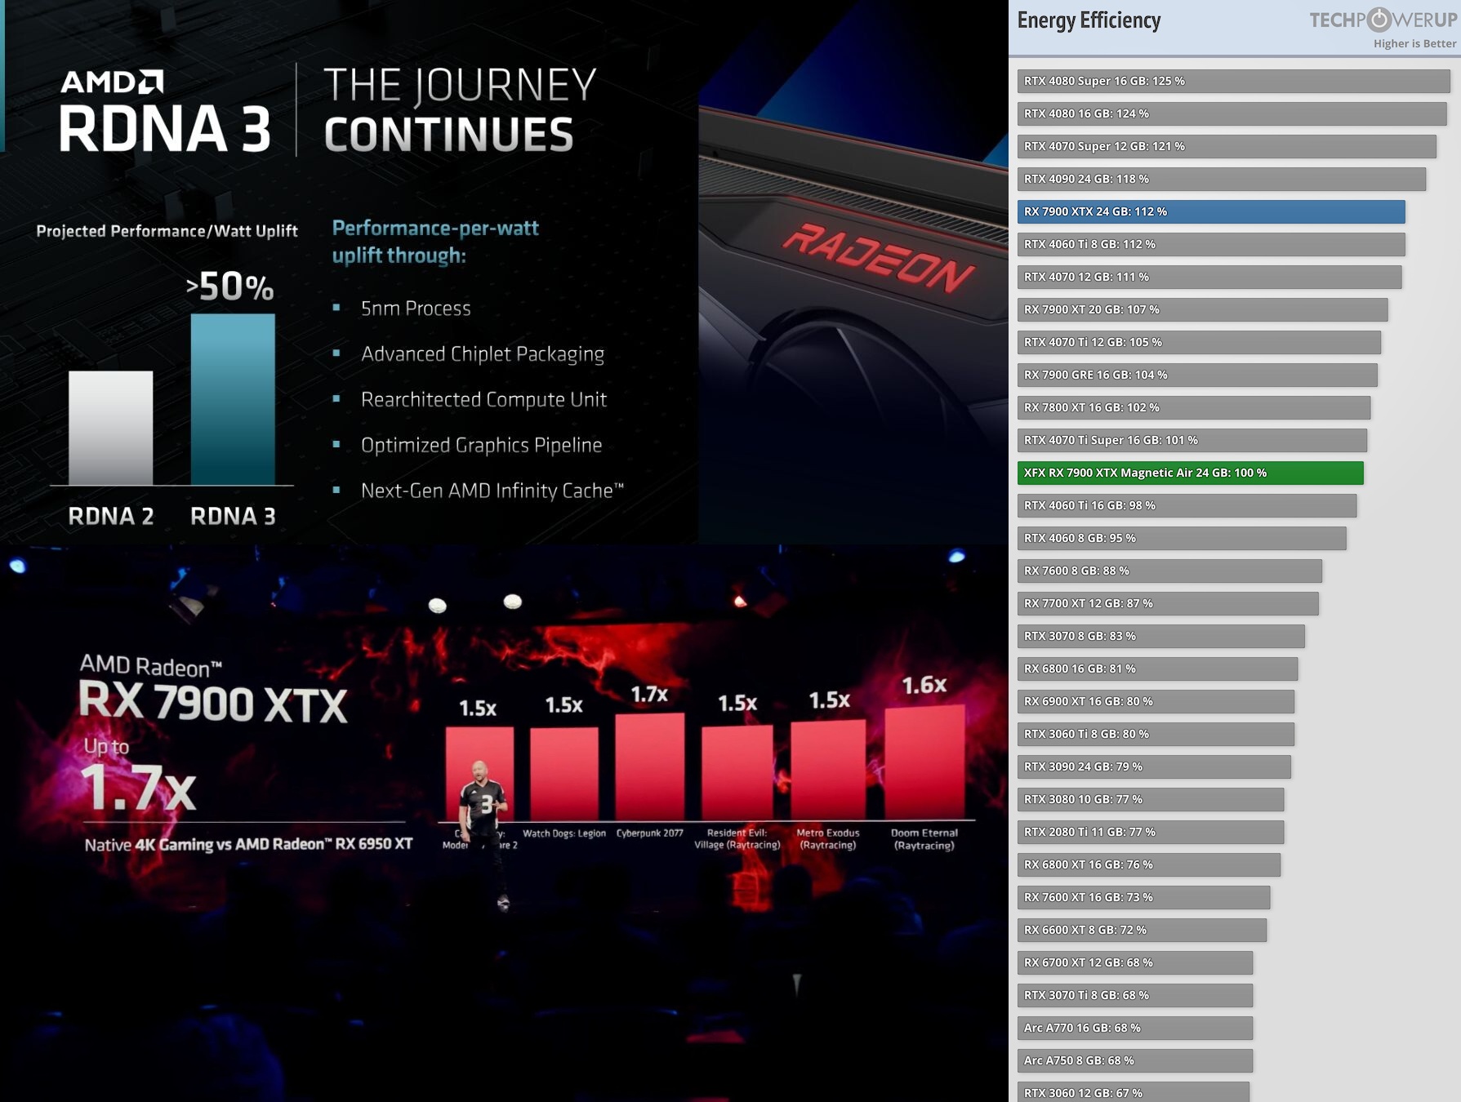Select the RX 7900 XT 20 GB bar
1461x1102 pixels.
(1202, 309)
